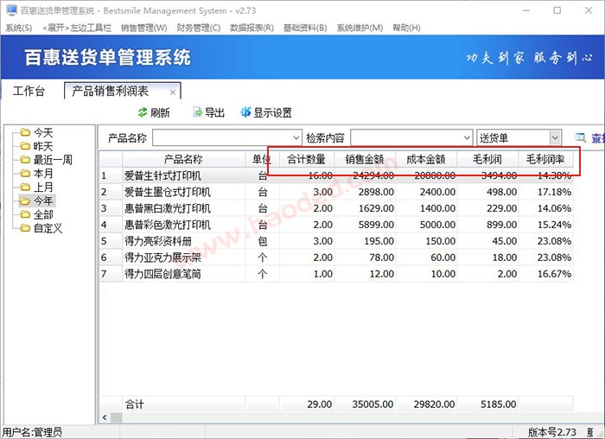
Task: Click cost amount 5000.00 cell
Action: [426, 225]
